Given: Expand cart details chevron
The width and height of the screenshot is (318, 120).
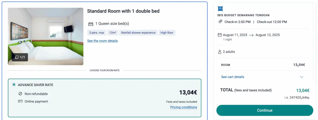Looking at the screenshot, I should click(302, 77).
